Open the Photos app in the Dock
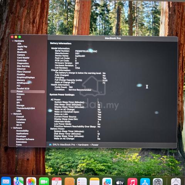Screen dimensions: 185x185 (x=31, y=181)
